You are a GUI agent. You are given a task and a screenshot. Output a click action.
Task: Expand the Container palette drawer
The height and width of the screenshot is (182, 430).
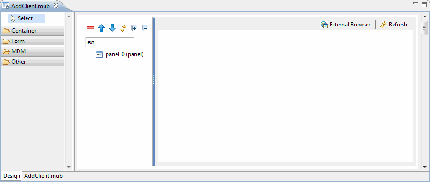coord(33,31)
